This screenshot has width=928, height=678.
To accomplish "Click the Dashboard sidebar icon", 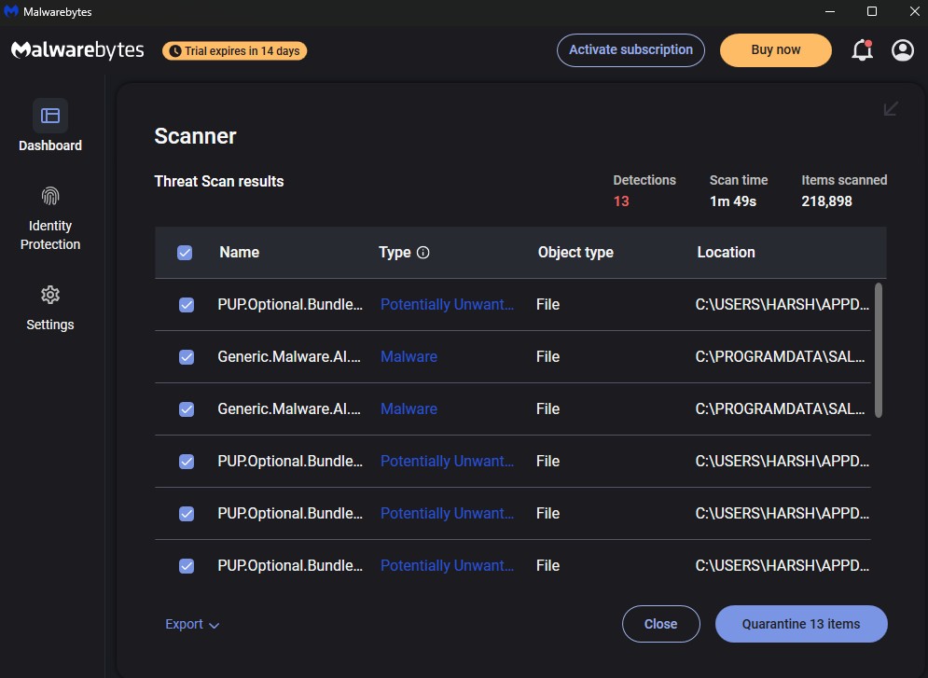I will pos(50,116).
